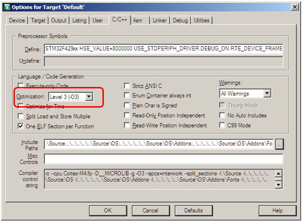This screenshot has width=303, height=221.
Task: Click the Include Paths field
Action: (159, 144)
